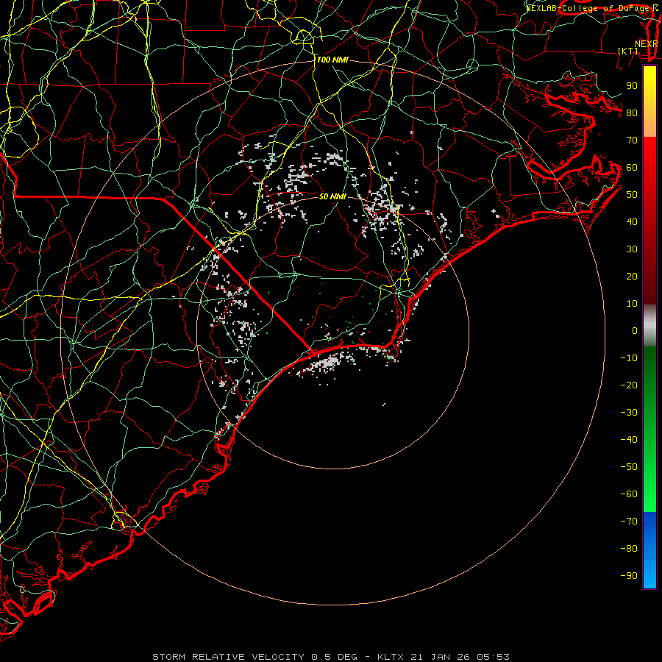This screenshot has height=662, width=662.
Task: Click the positive 60 scale value
Action: (632, 167)
